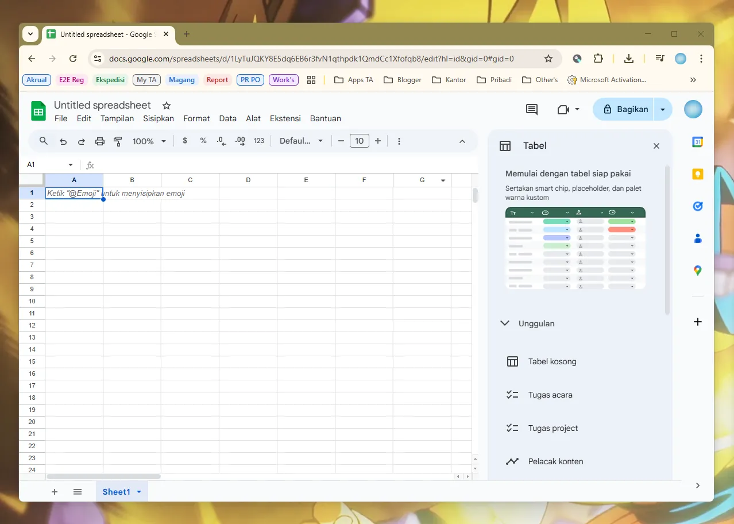This screenshot has height=524, width=734.
Task: Select Tabel kosong template
Action: pos(552,361)
